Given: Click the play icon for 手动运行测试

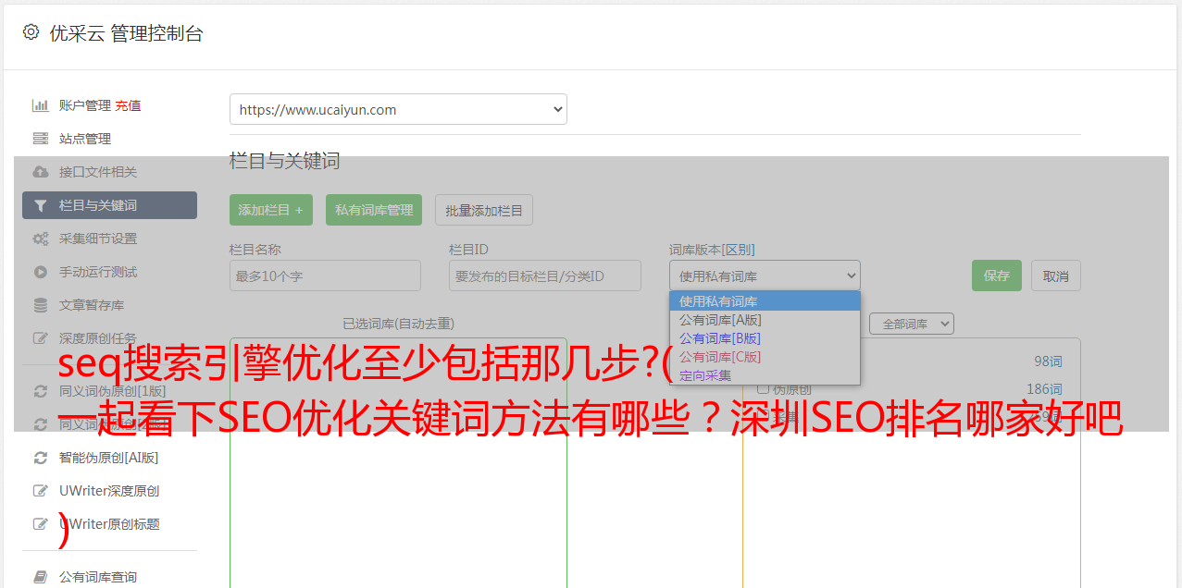Looking at the screenshot, I should pos(40,272).
